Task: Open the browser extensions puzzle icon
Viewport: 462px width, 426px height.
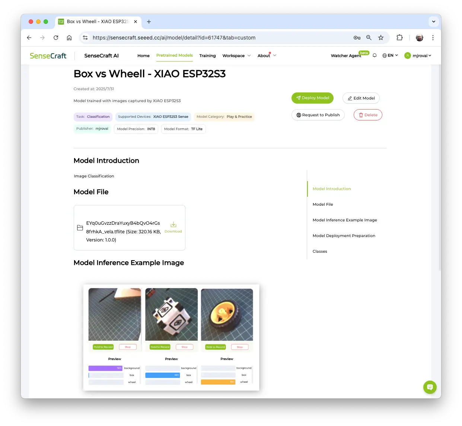Action: coord(399,38)
